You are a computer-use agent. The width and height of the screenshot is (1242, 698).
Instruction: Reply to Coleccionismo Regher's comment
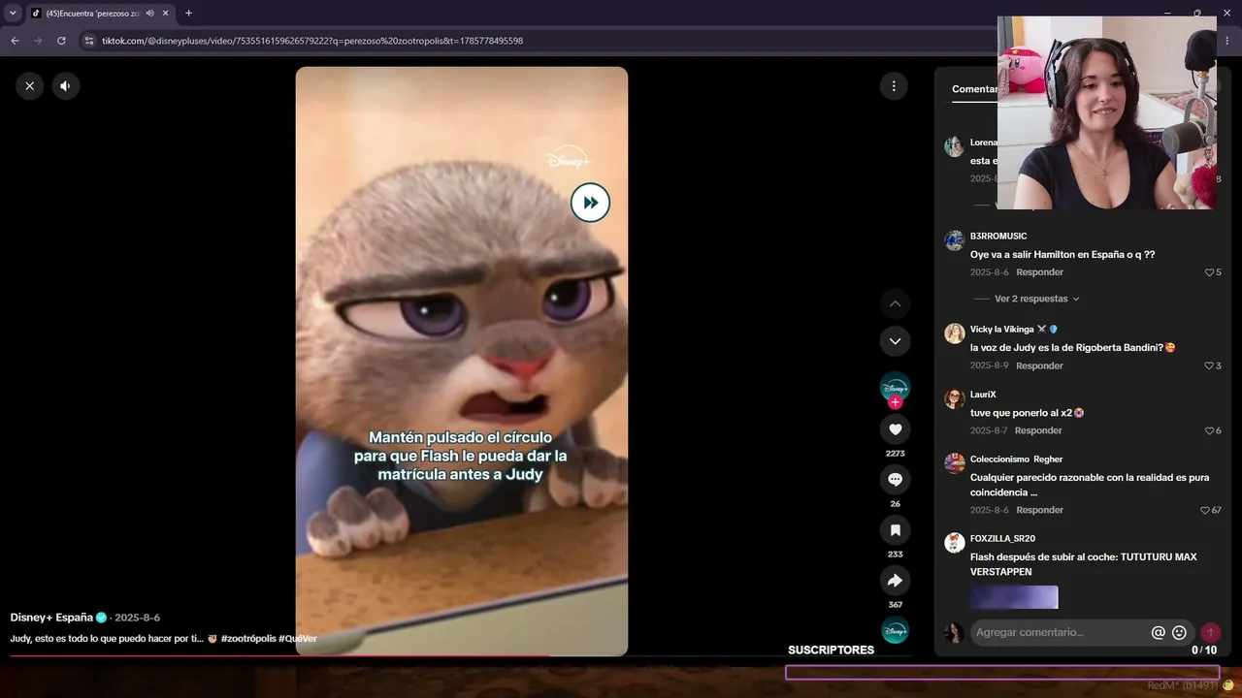pos(1039,510)
